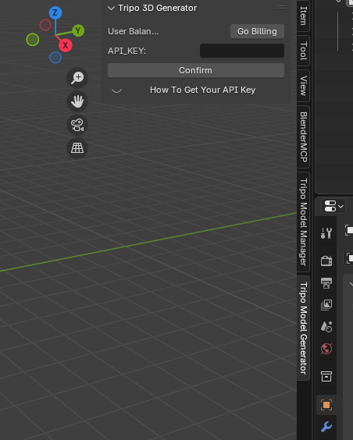Open the World properties globe icon
This screenshot has height=440, width=353.
point(326,349)
